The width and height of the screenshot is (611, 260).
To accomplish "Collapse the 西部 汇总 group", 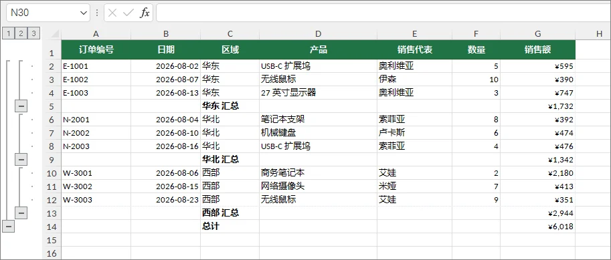I will coord(21,213).
